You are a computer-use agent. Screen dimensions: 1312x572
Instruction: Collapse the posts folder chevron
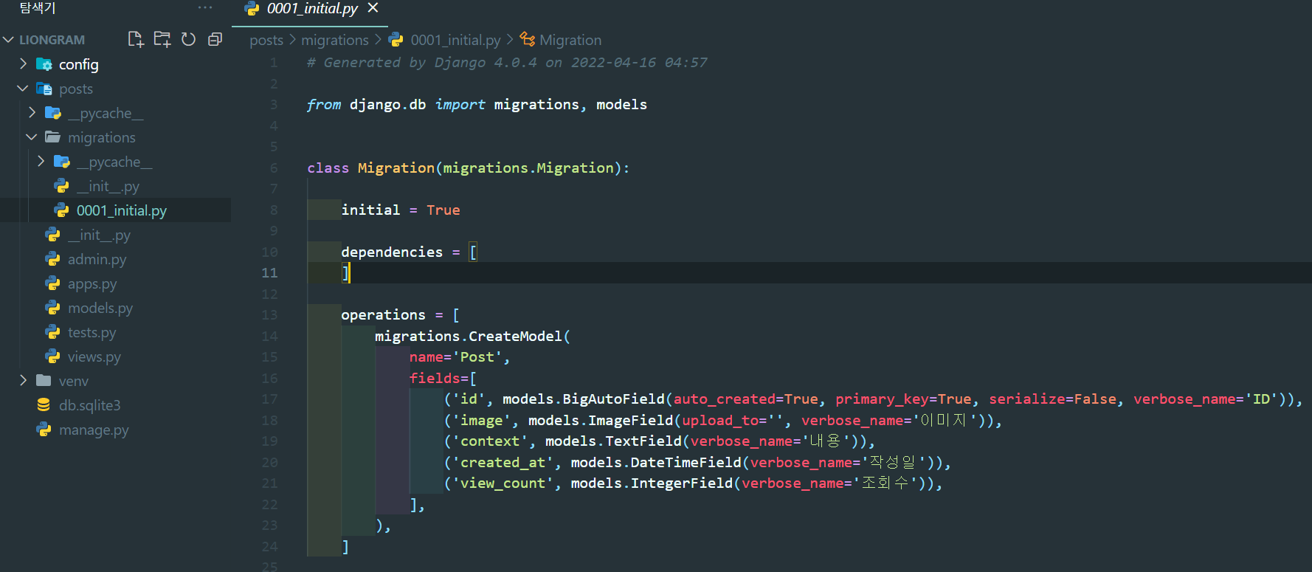pos(23,88)
